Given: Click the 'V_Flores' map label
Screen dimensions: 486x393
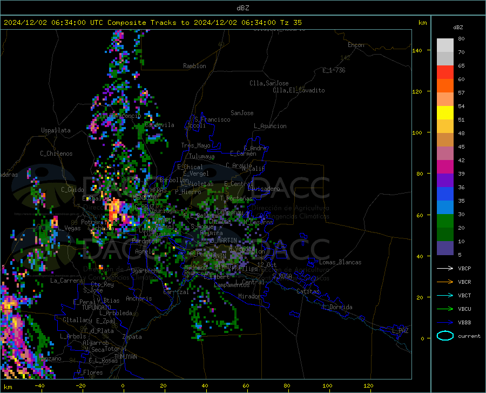Looking at the screenshot, I should pos(90,372).
